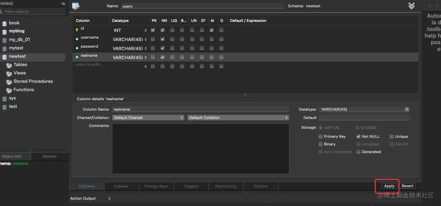
Task: Click the Default / Expression column header
Action: [248, 21]
